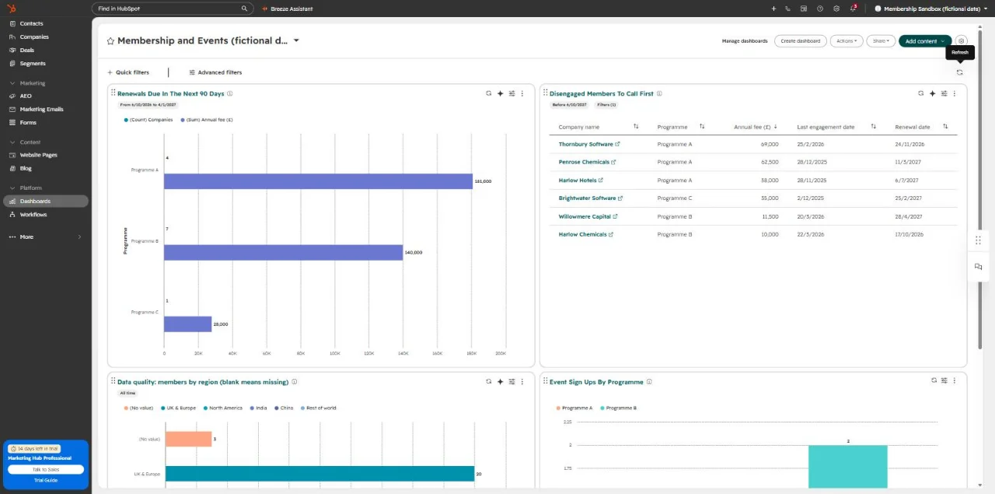Open filter settings icon on Disengaged Members report
Viewport: 995px width, 494px height.
coord(944,93)
